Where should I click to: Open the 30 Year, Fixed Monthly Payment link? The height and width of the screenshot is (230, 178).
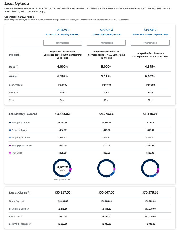pyautogui.click(x=62, y=34)
